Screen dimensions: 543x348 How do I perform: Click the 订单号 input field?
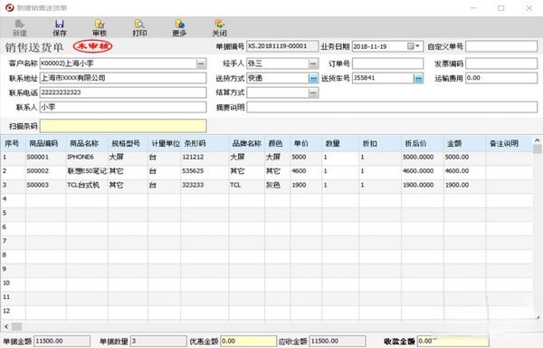click(x=387, y=63)
